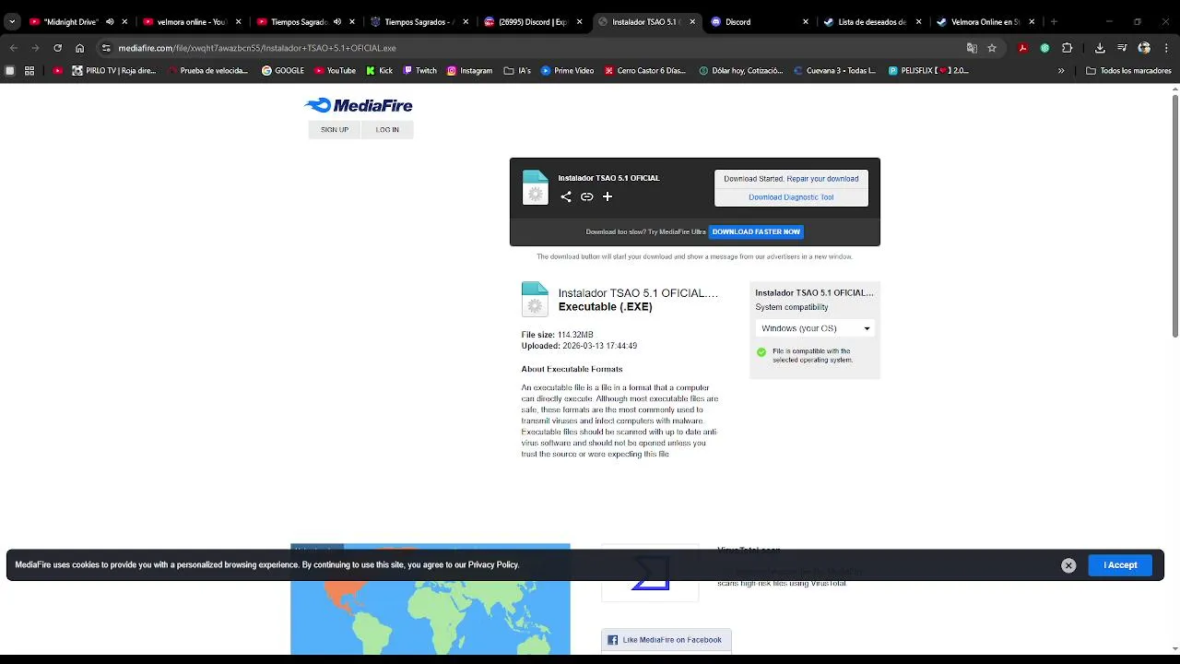This screenshot has height=664, width=1180.
Task: Open the LOG IN page
Action: [387, 130]
